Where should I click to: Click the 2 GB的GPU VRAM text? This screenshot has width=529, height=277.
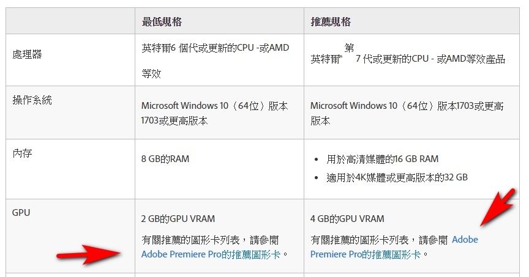(x=178, y=219)
